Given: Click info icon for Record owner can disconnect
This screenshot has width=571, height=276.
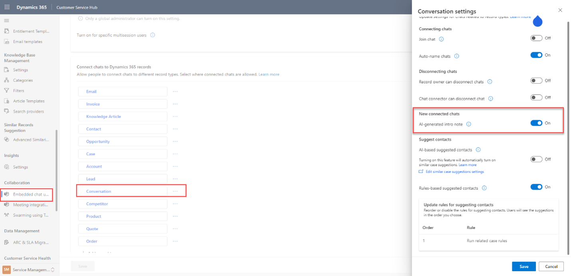Looking at the screenshot, I should 490,82.
